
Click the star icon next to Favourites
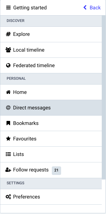(x=8, y=139)
